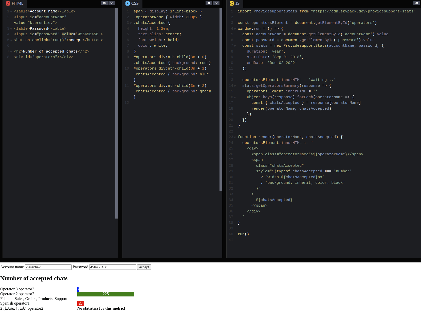
Task: Click the 'Password' label in preview
Action: pyautogui.click(x=80, y=267)
